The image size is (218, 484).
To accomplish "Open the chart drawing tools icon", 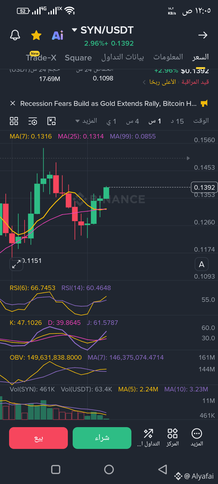I will point(51,121).
